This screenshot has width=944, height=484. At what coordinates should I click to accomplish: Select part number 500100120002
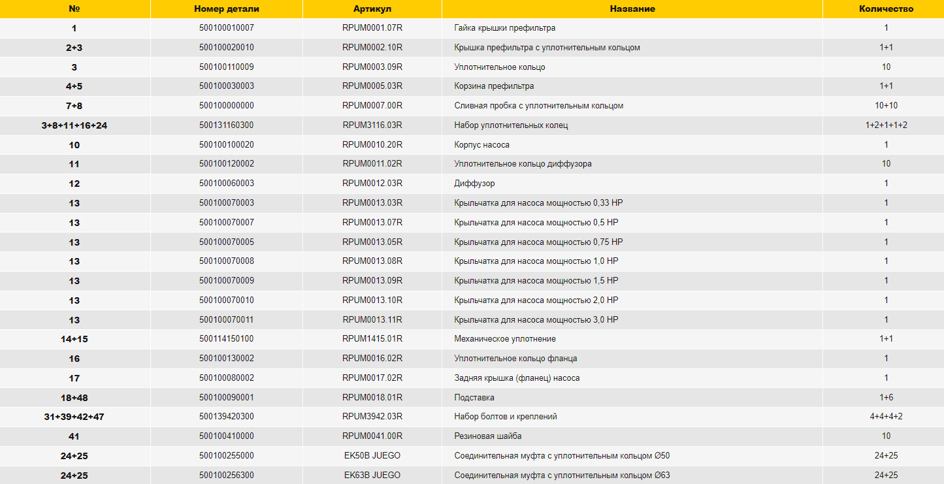point(227,164)
